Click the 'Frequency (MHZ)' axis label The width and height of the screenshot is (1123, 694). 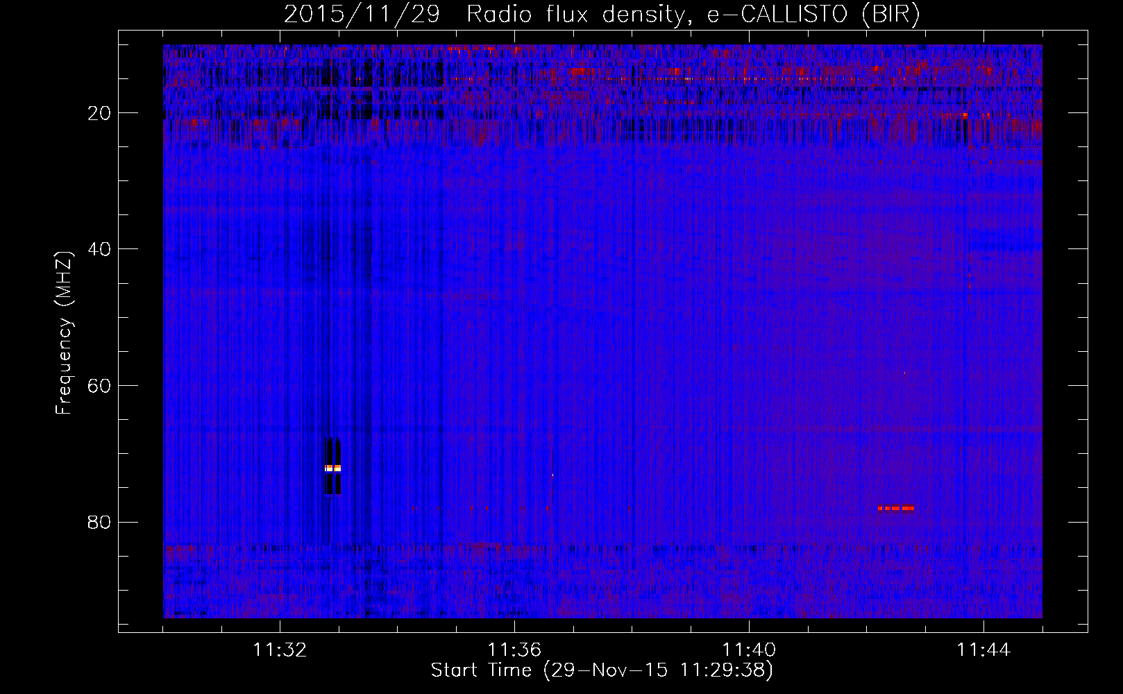click(x=64, y=333)
